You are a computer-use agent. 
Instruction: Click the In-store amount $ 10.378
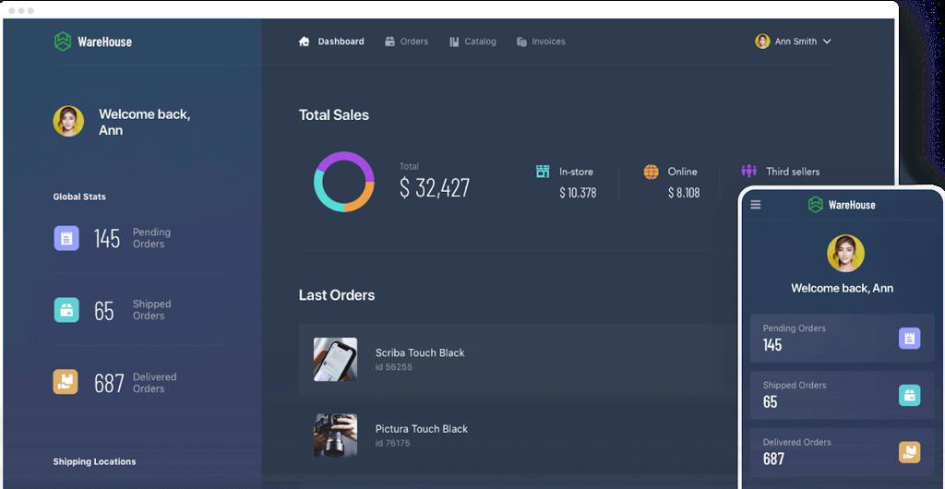click(578, 193)
